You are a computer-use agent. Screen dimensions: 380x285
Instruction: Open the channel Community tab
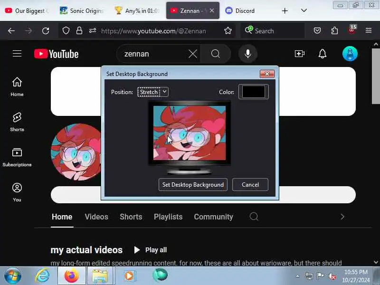click(x=213, y=217)
